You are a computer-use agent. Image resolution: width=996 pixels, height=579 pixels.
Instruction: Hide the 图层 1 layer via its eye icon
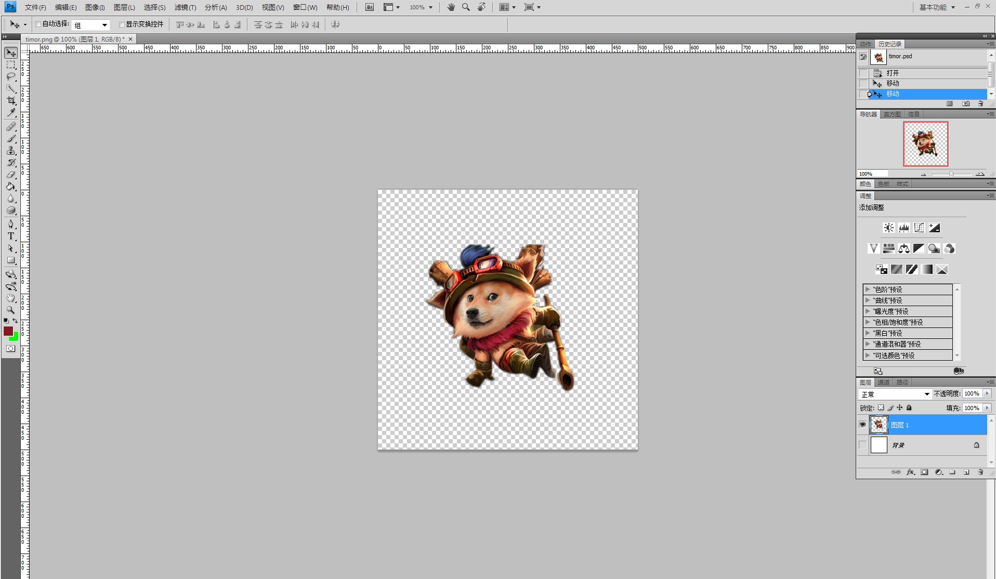coord(863,425)
